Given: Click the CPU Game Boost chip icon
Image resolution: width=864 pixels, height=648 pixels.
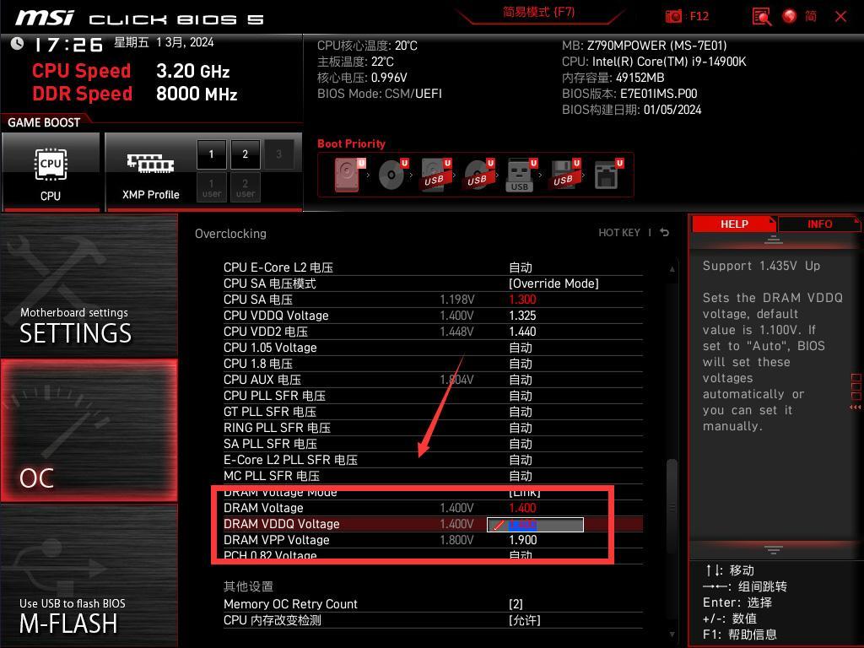Looking at the screenshot, I should (51, 165).
